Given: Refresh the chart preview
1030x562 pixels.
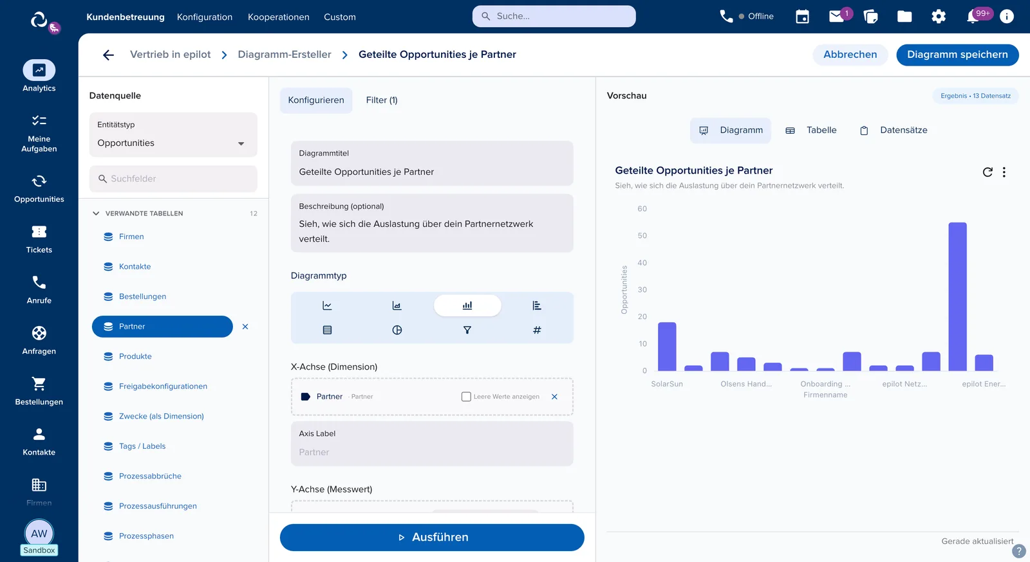Looking at the screenshot, I should tap(988, 172).
